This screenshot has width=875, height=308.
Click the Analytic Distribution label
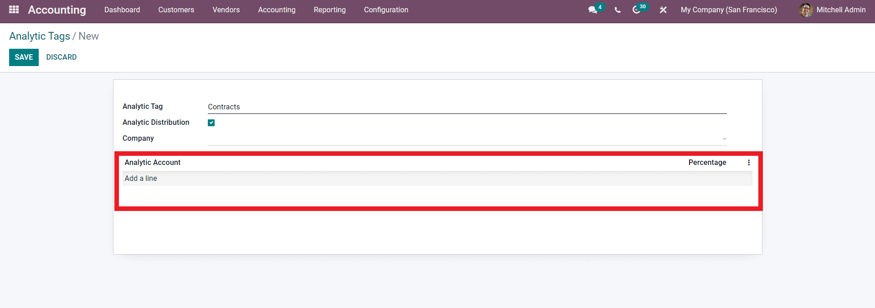(x=156, y=123)
